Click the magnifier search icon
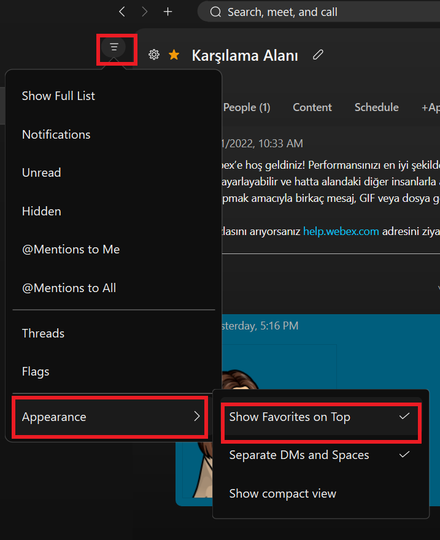440x540 pixels. pyautogui.click(x=215, y=12)
